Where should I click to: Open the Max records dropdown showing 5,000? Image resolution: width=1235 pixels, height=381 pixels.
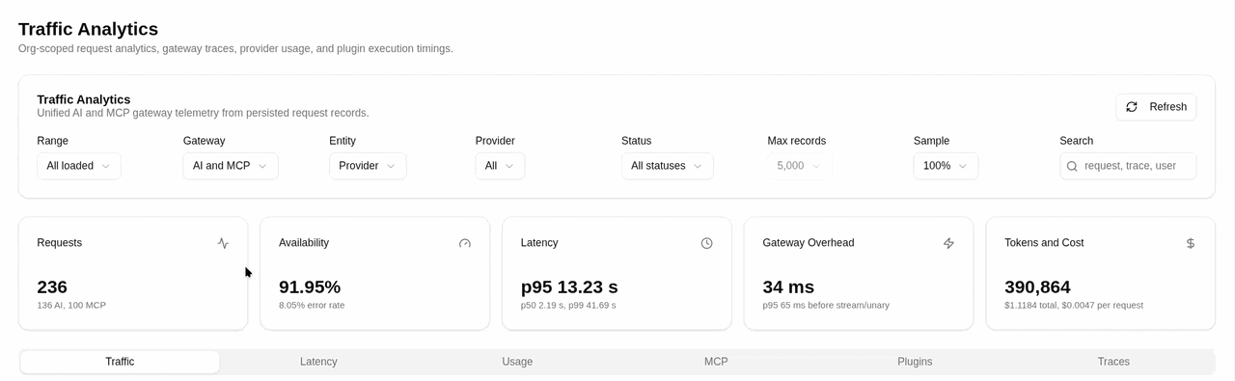coord(800,166)
